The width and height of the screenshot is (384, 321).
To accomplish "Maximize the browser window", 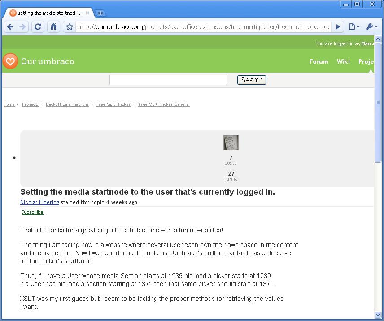I will pos(357,4).
